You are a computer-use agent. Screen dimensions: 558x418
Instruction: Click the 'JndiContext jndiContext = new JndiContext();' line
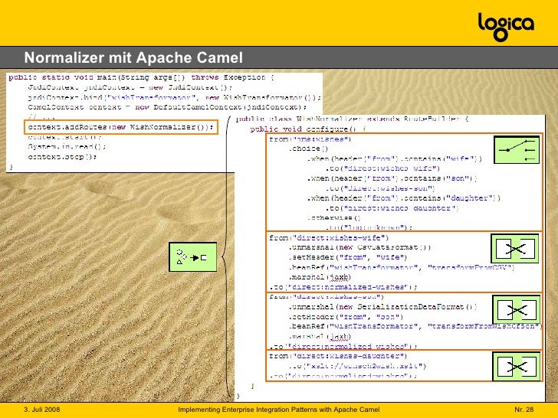(x=130, y=87)
